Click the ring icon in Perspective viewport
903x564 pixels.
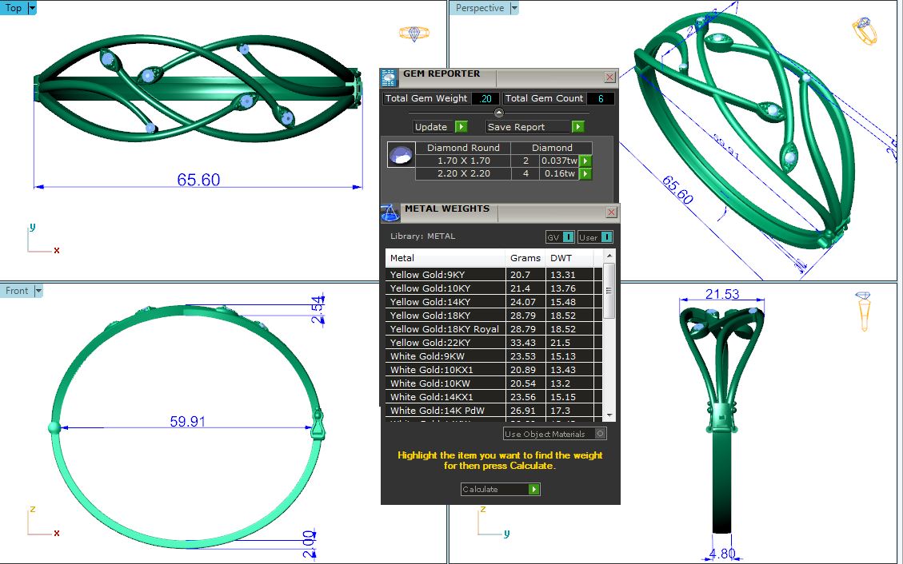(865, 32)
